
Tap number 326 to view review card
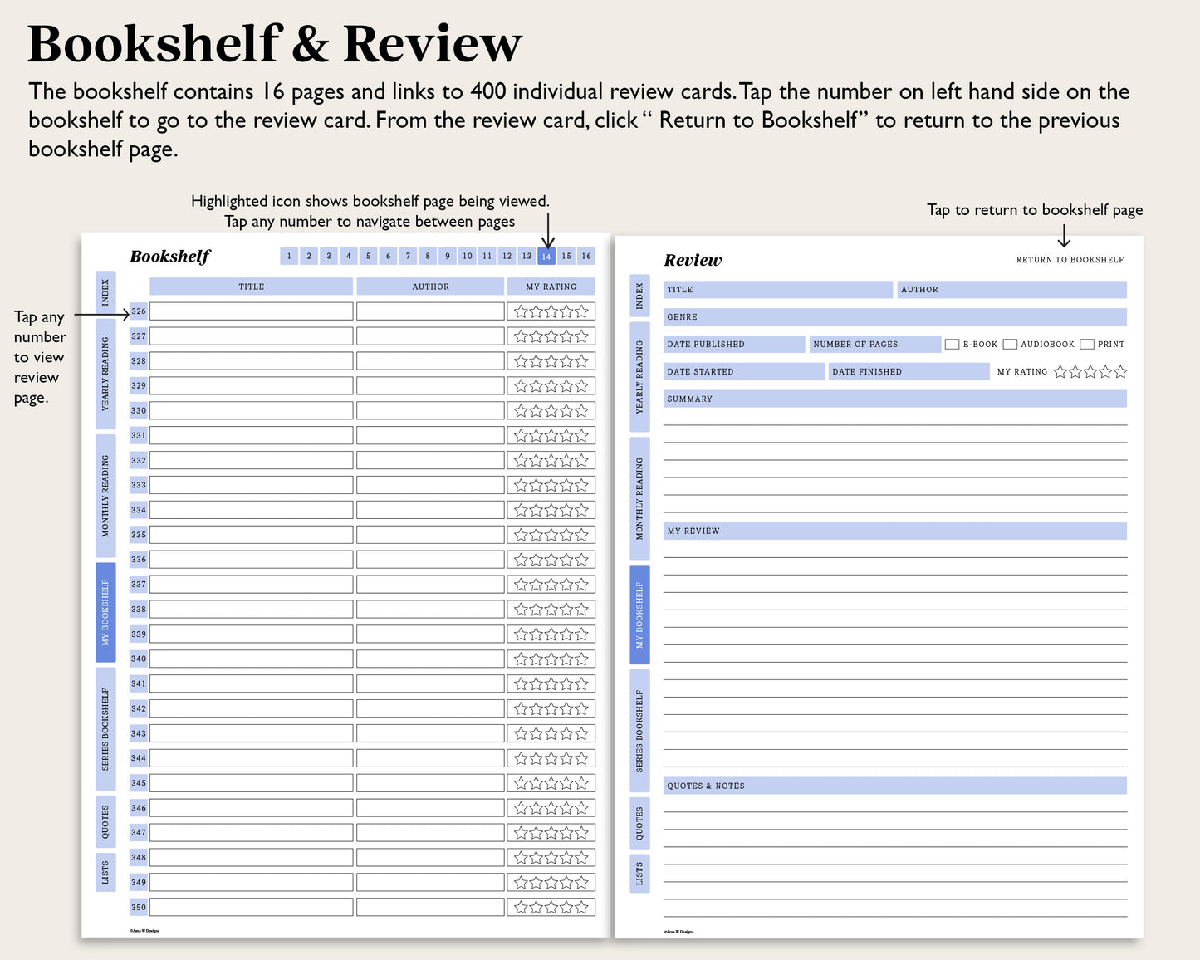[x=139, y=311]
